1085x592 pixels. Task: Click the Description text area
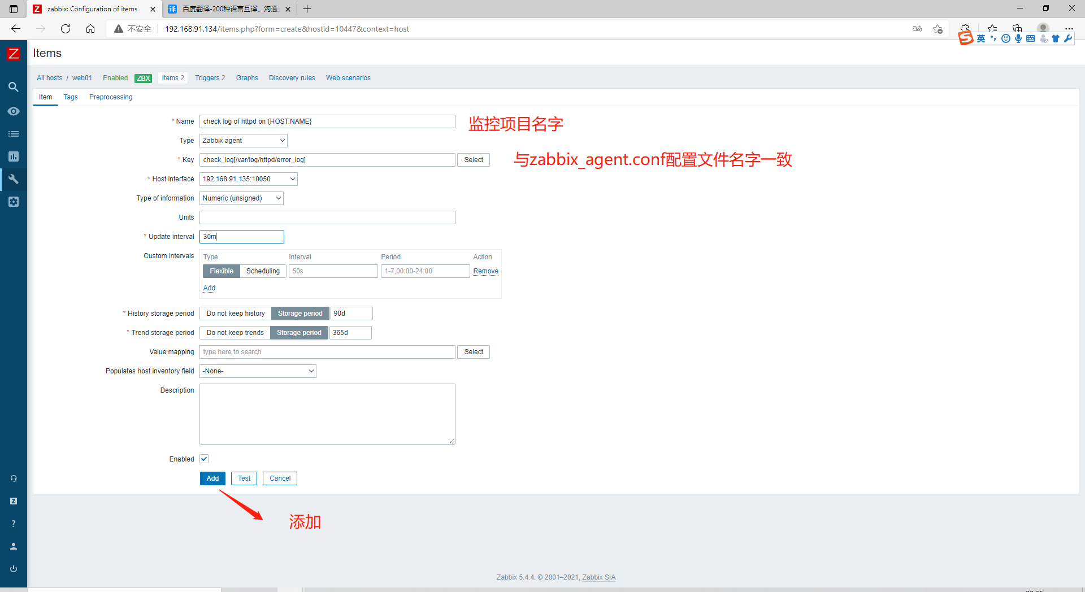click(x=327, y=414)
